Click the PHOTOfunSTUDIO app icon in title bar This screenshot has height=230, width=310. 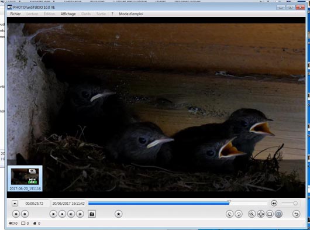pyautogui.click(x=10, y=8)
